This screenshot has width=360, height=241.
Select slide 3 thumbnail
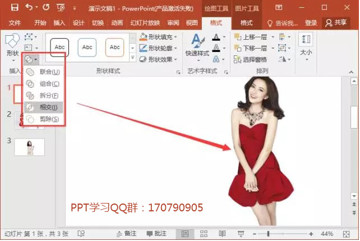[29, 147]
